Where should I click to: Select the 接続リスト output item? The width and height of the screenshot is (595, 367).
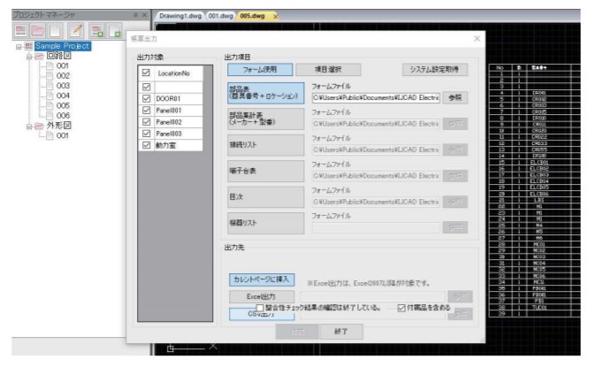[265, 145]
